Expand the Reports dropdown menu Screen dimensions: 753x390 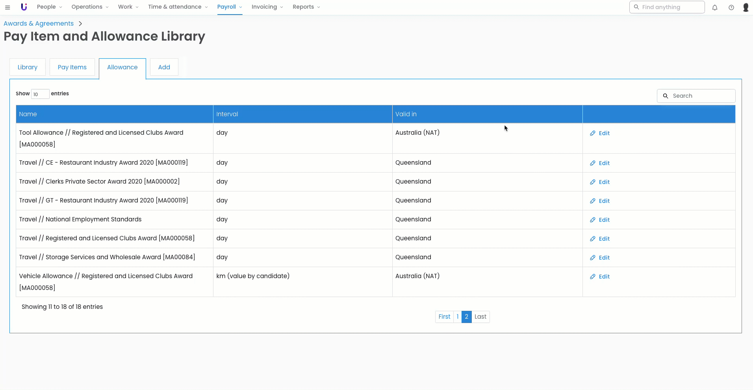point(306,7)
